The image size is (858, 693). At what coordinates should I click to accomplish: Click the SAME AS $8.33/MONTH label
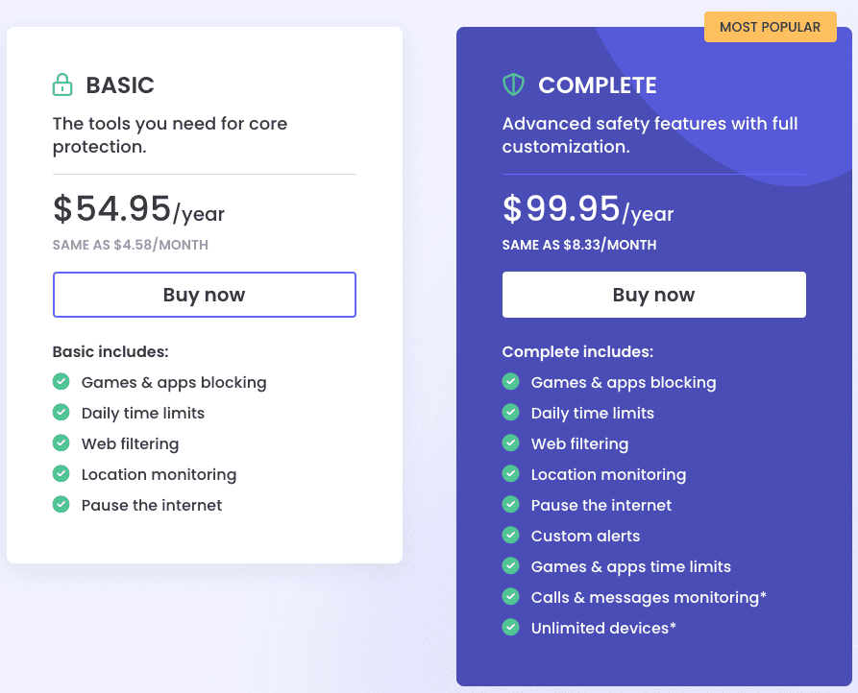tap(579, 245)
